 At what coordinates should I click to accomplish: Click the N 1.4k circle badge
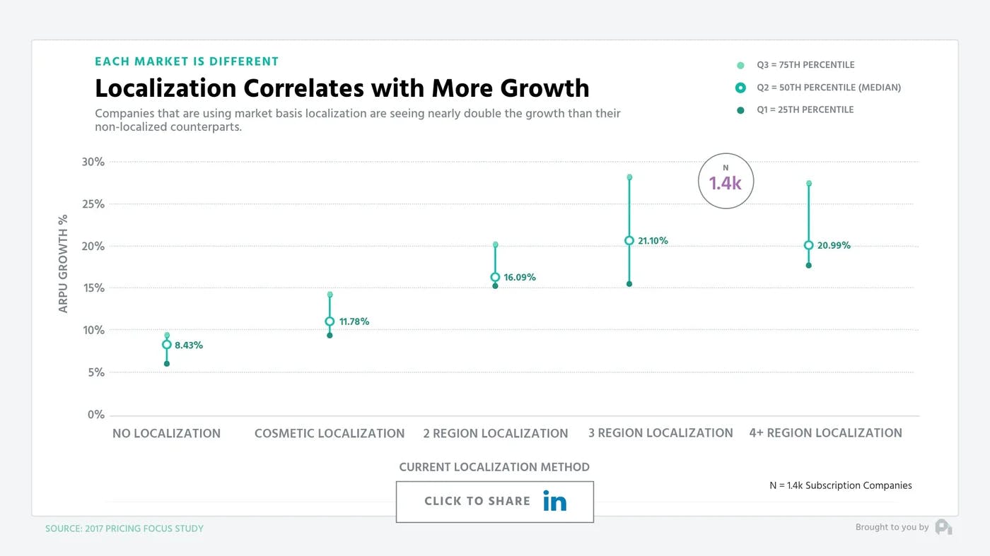[x=726, y=181]
